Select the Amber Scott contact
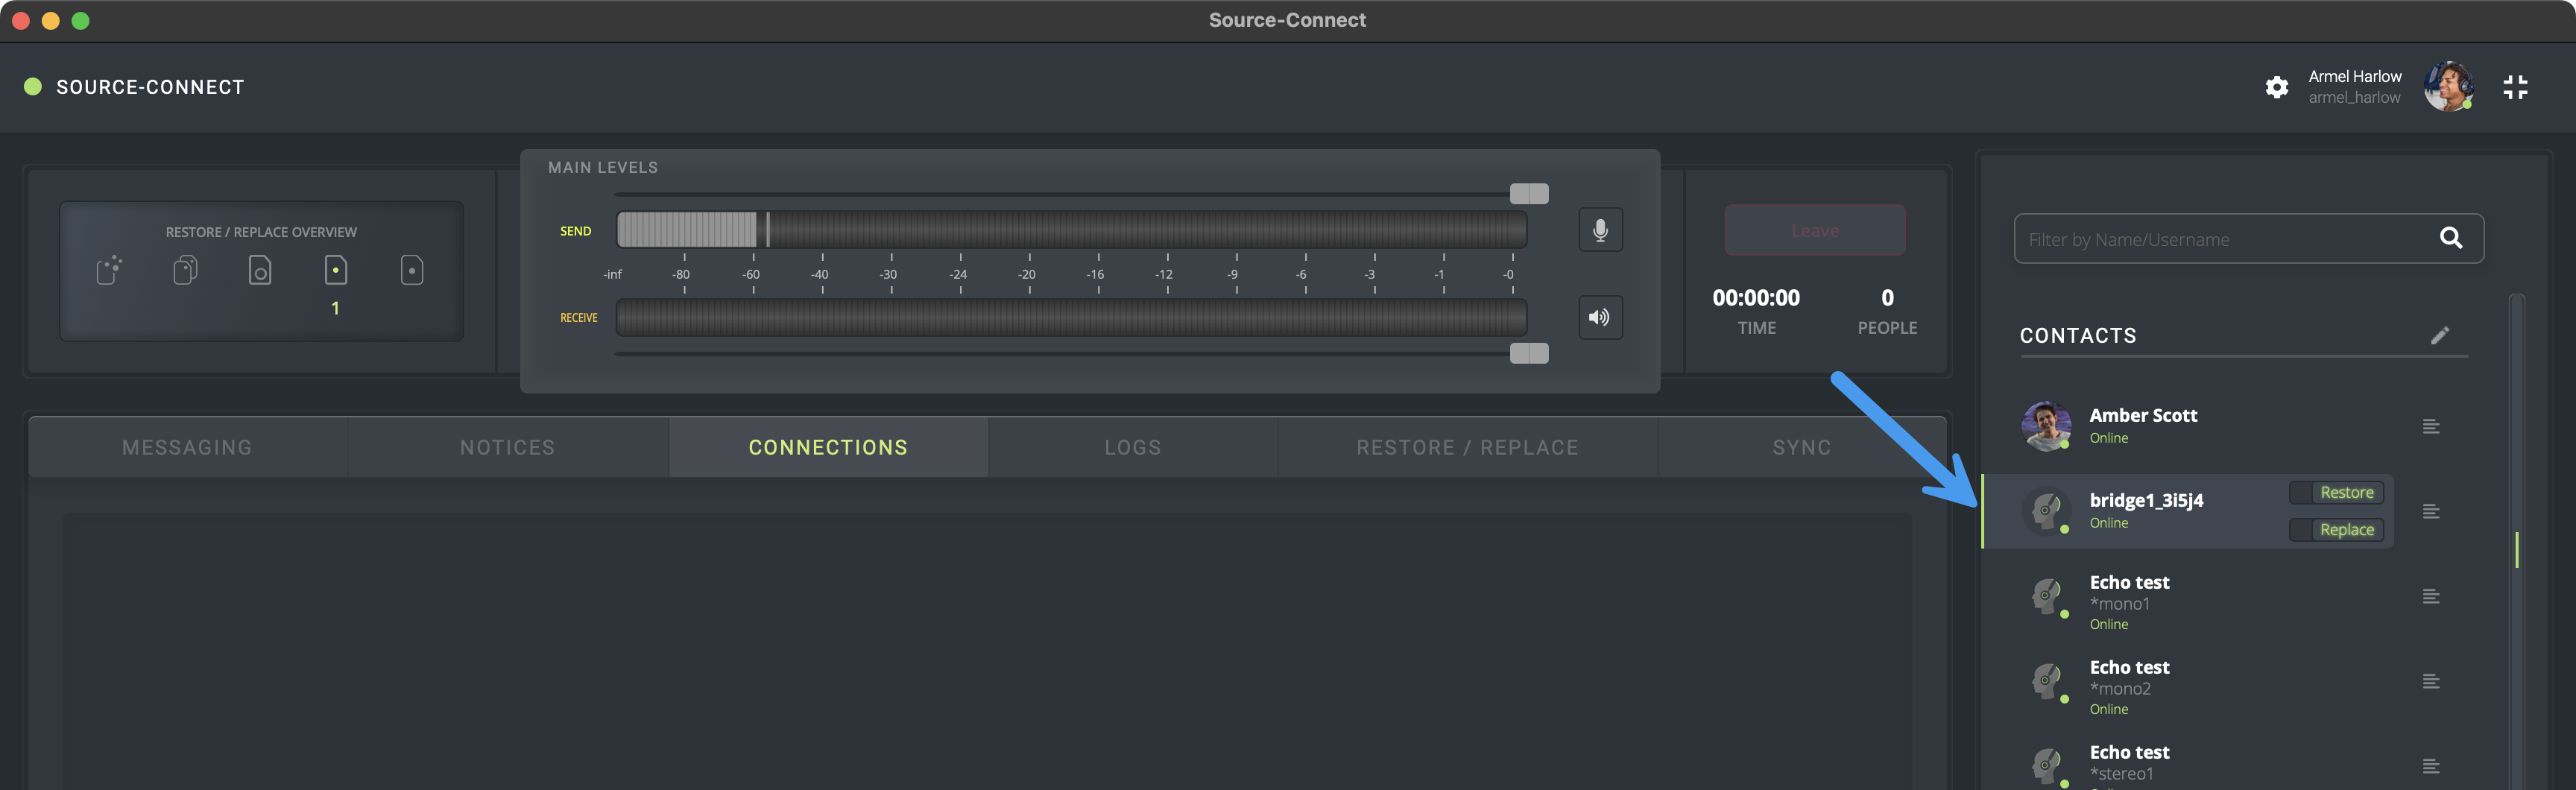 [x=2143, y=425]
